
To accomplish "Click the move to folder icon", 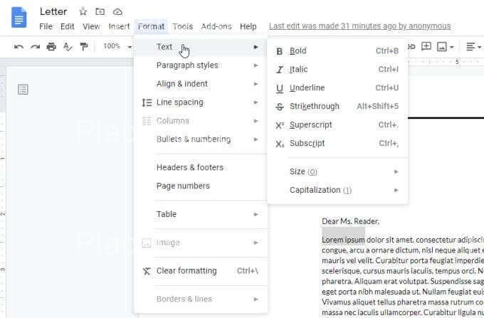I will 100,11.
